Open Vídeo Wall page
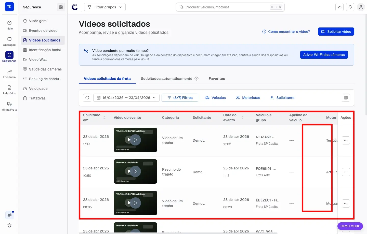The width and height of the screenshot is (367, 234). pyautogui.click(x=43, y=60)
